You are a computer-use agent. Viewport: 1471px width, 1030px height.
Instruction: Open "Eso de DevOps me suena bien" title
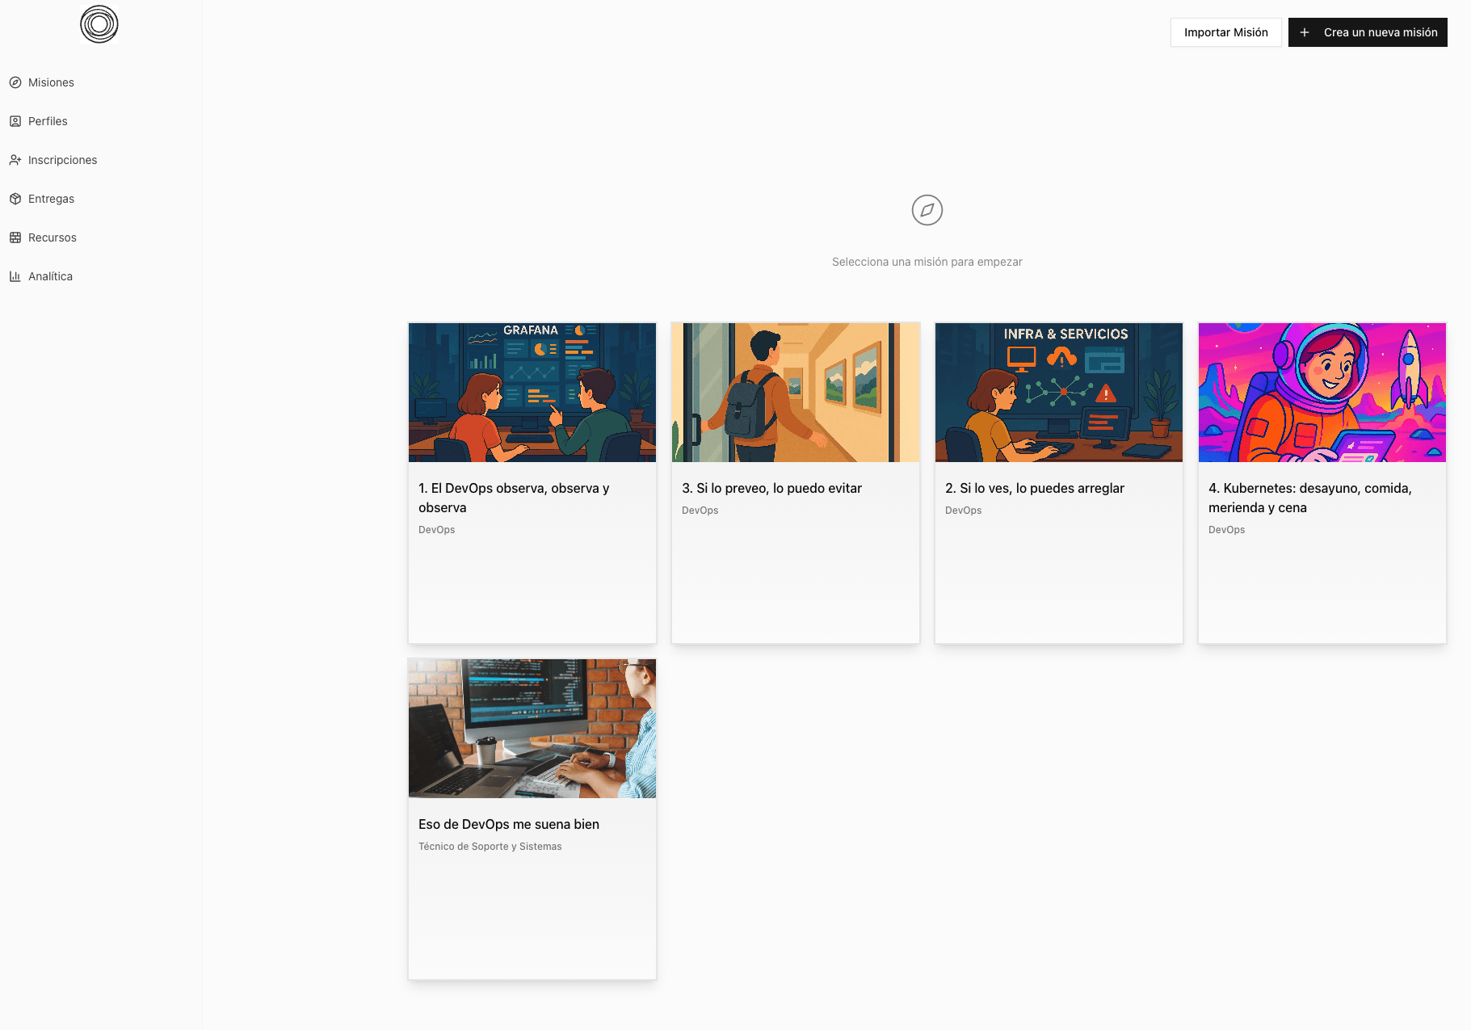(x=509, y=824)
